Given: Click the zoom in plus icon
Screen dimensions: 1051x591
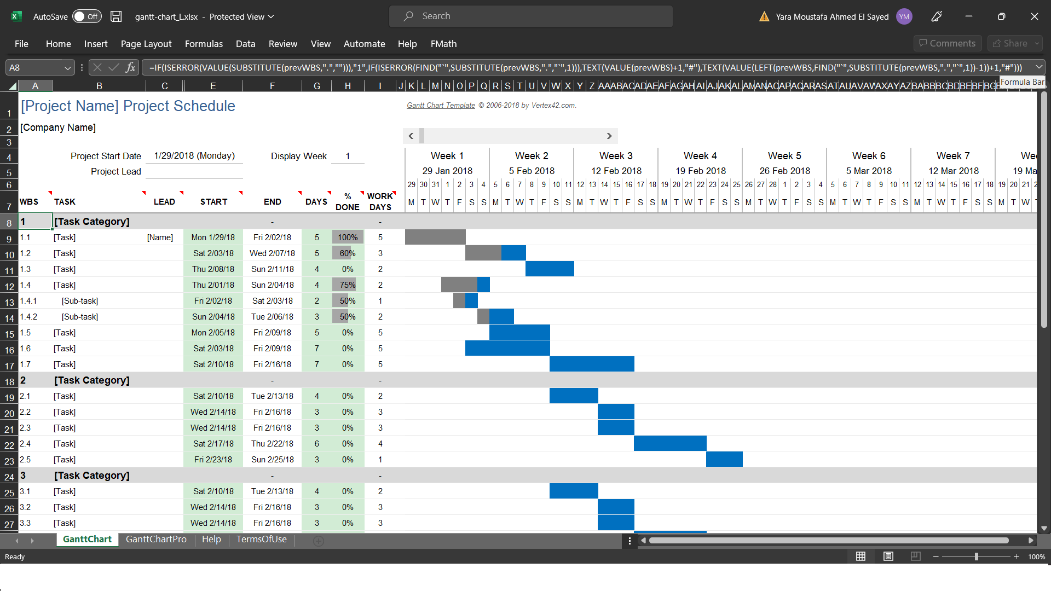Looking at the screenshot, I should (x=1017, y=557).
